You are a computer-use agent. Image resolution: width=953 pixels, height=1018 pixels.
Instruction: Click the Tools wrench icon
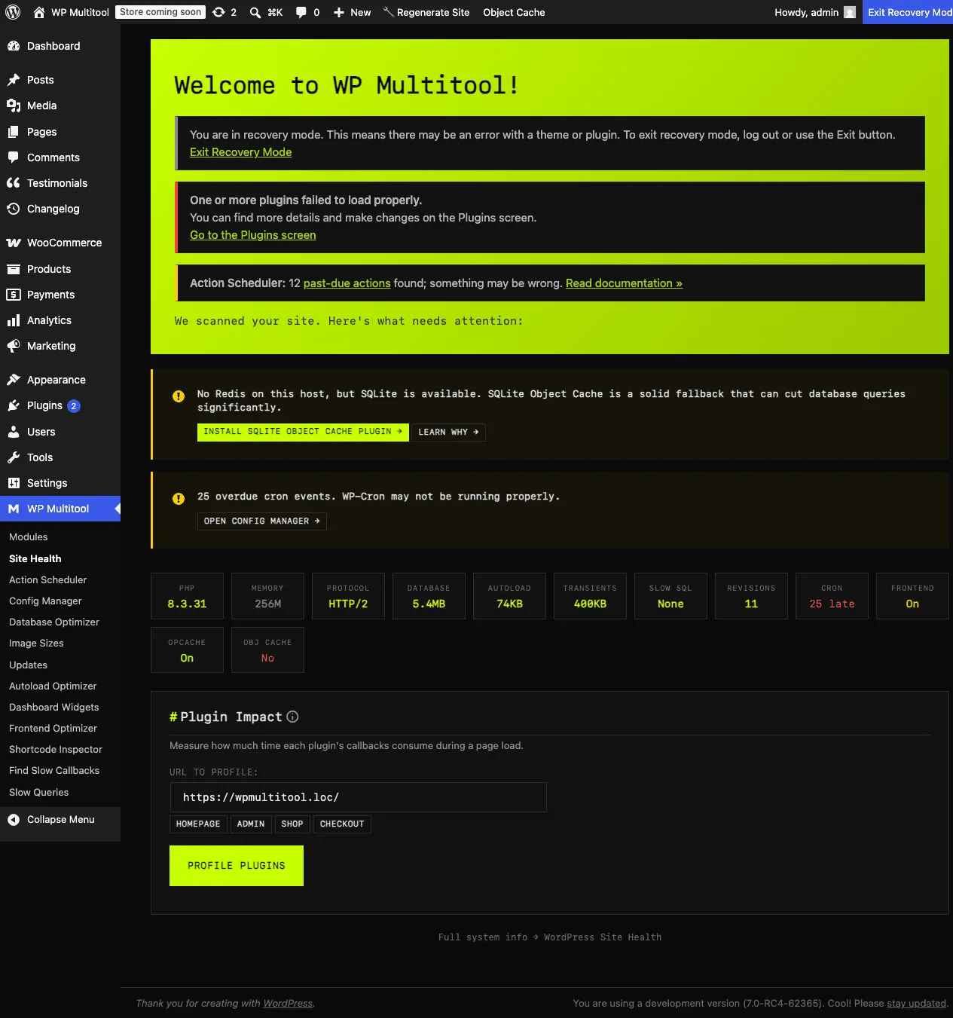point(14,457)
